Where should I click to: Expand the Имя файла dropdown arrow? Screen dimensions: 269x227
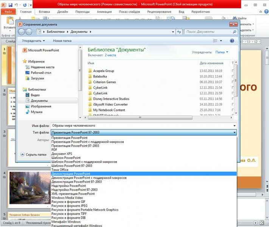pyautogui.click(x=234, y=126)
